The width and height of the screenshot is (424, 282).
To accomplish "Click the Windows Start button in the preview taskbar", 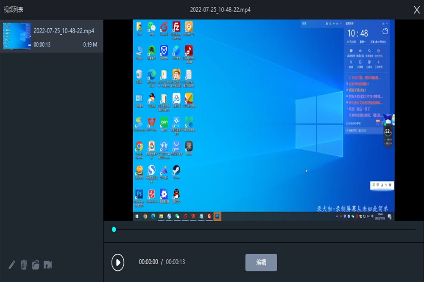I will click(x=137, y=216).
